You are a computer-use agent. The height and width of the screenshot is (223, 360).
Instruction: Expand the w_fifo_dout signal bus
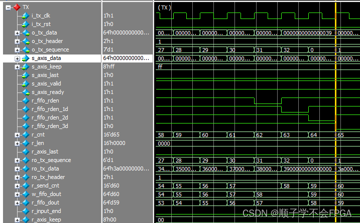pos(17,194)
